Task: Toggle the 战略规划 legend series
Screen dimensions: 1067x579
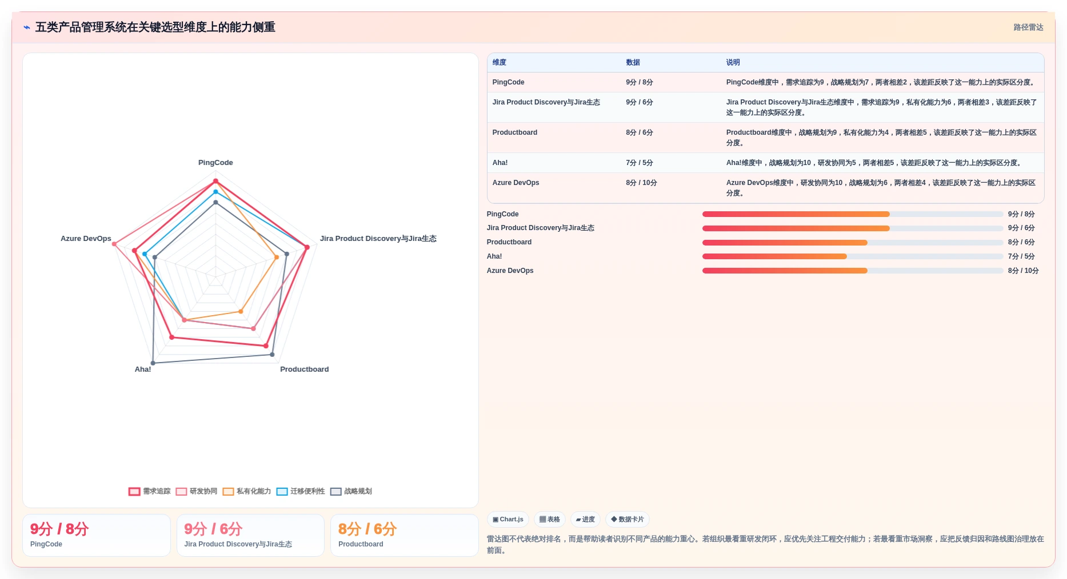Action: (x=351, y=491)
